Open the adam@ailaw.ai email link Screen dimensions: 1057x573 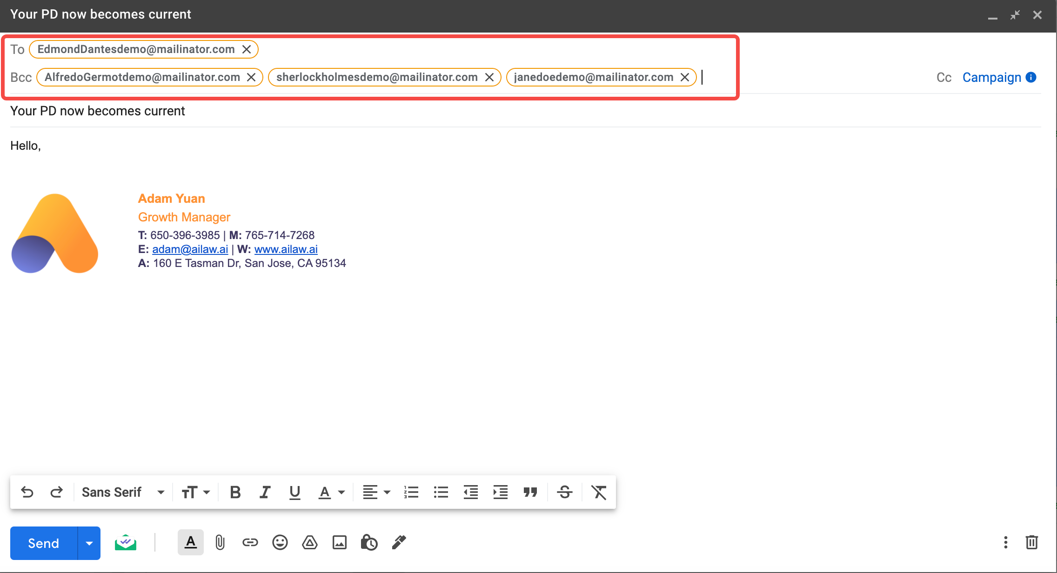pos(190,249)
